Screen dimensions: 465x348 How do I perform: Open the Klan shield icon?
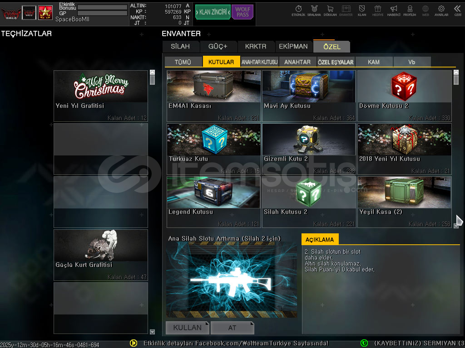click(362, 11)
